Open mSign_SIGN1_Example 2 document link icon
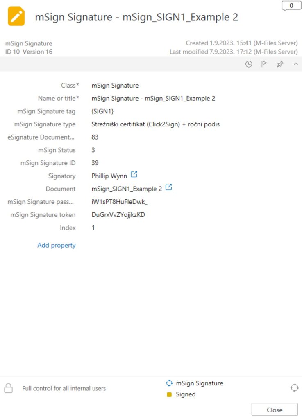302x419 pixels. pos(168,187)
